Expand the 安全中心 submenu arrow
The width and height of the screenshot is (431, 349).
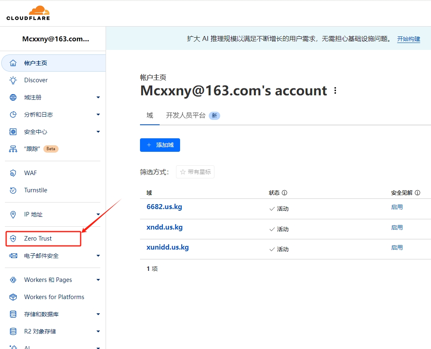pyautogui.click(x=98, y=132)
